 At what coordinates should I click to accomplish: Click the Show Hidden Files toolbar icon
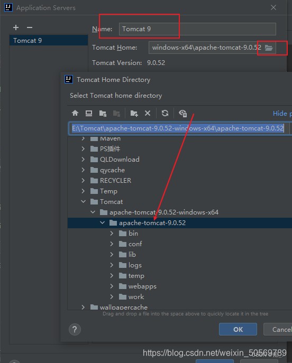tap(183, 113)
